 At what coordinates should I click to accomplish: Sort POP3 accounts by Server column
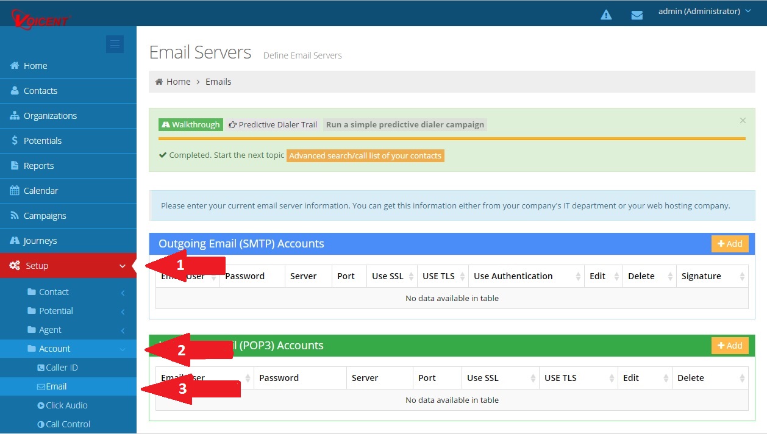(x=364, y=378)
